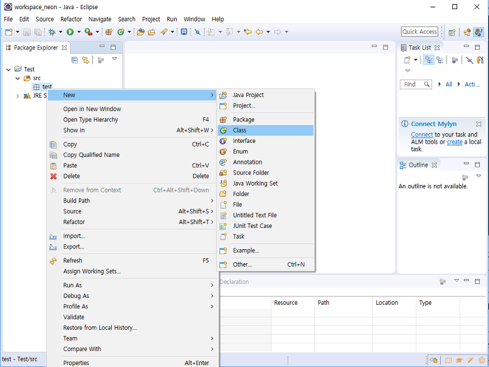Image resolution: width=489 pixels, height=367 pixels.
Task: Choose Package in the New submenu
Action: [265, 120]
